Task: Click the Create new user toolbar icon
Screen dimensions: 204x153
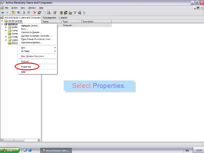Action: point(61,13)
